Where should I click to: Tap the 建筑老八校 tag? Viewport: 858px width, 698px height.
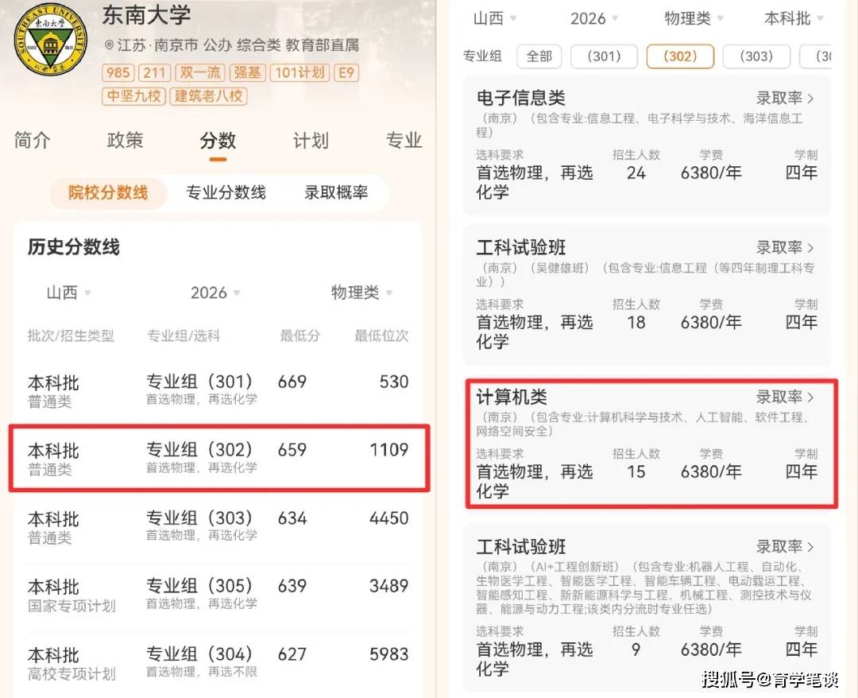click(x=208, y=96)
